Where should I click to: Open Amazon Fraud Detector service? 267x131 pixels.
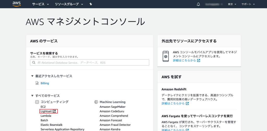click(115, 125)
